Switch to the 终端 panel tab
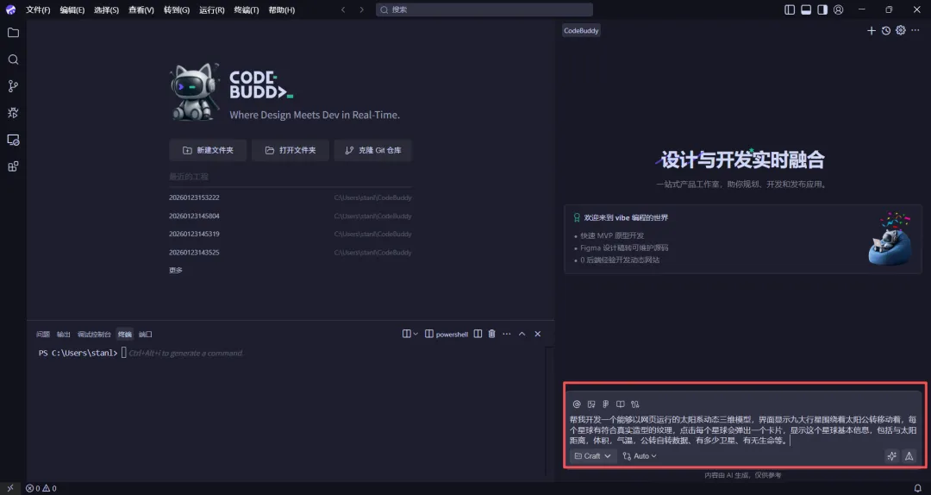The width and height of the screenshot is (931, 495). pyautogui.click(x=125, y=334)
